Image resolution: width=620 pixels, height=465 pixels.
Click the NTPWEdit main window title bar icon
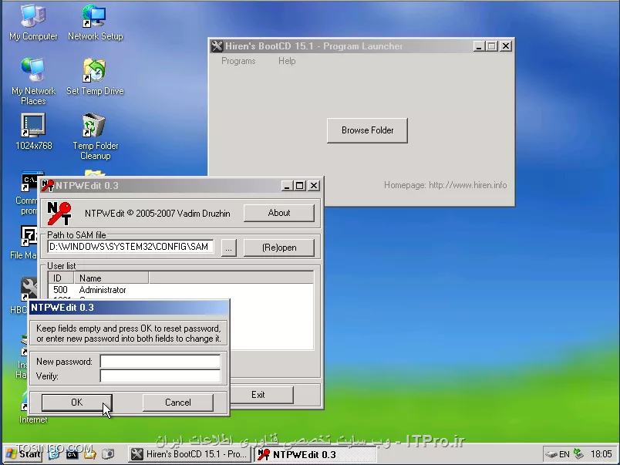tap(48, 185)
